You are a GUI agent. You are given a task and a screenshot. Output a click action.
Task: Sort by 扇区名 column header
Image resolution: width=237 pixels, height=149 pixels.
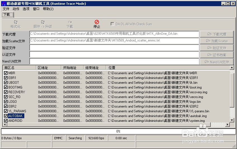(19, 67)
